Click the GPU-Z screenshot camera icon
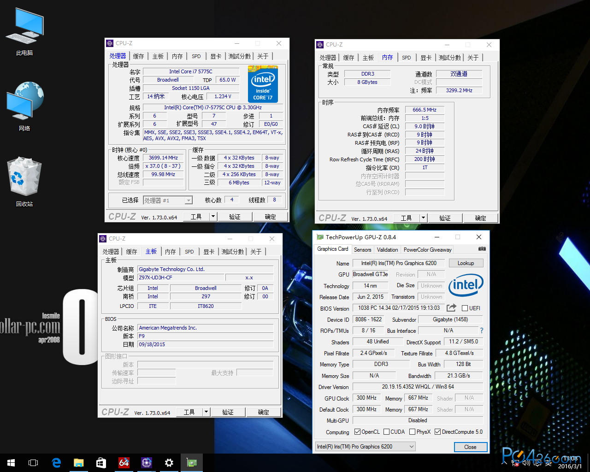This screenshot has width=590, height=472. (x=482, y=249)
